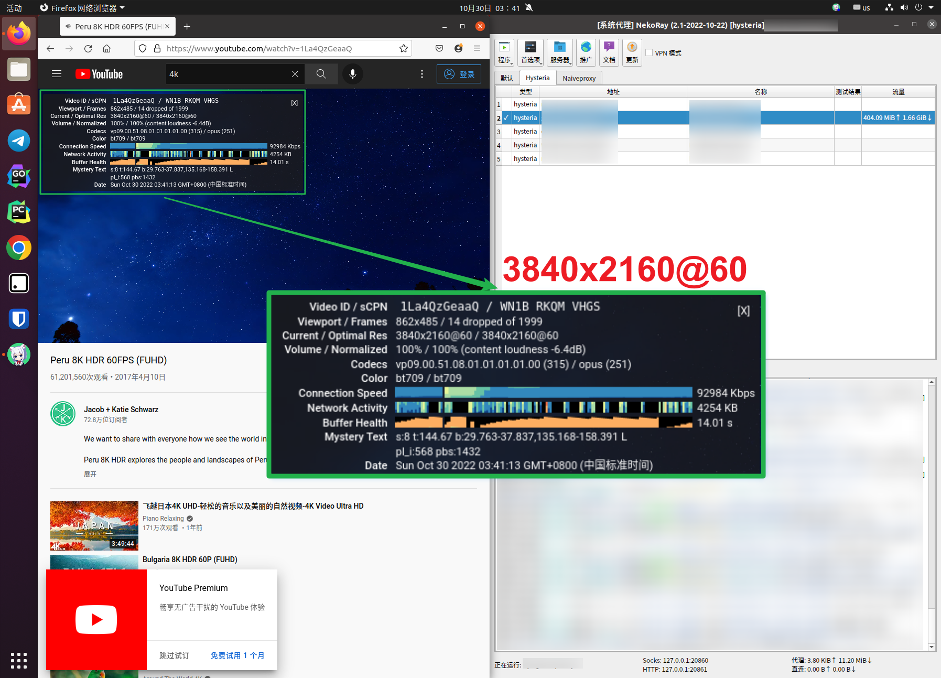The height and width of the screenshot is (678, 941).
Task: Switch to the Naiveproxy tab
Action: pos(579,78)
